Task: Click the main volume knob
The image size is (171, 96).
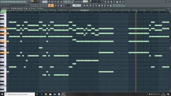Action: click(29, 2)
